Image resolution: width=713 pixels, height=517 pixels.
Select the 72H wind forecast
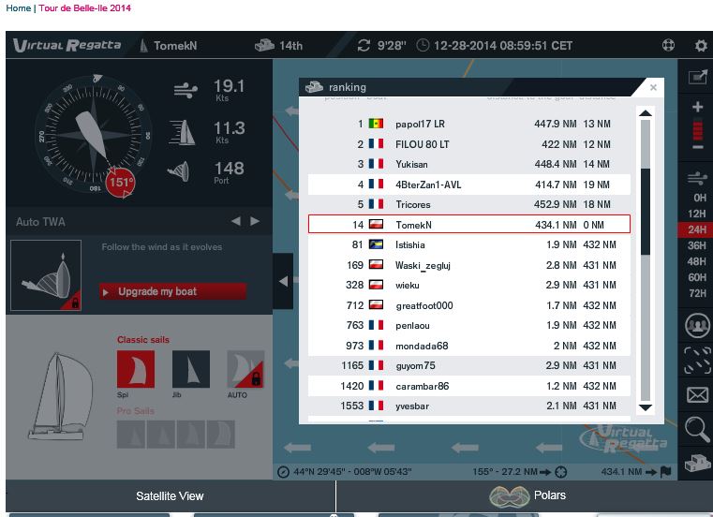click(697, 293)
